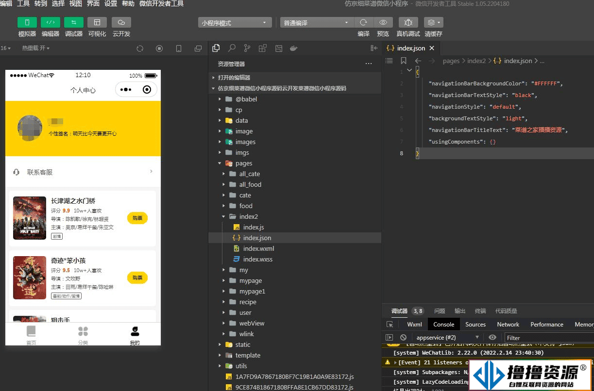Image resolution: width=594 pixels, height=391 pixels.
Task: Open the 编辑 menu
Action: point(6,4)
